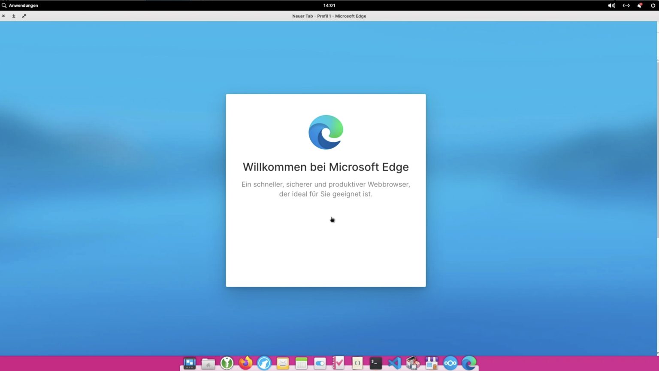Click the clock showing 14:01
The image size is (659, 371).
tap(329, 5)
